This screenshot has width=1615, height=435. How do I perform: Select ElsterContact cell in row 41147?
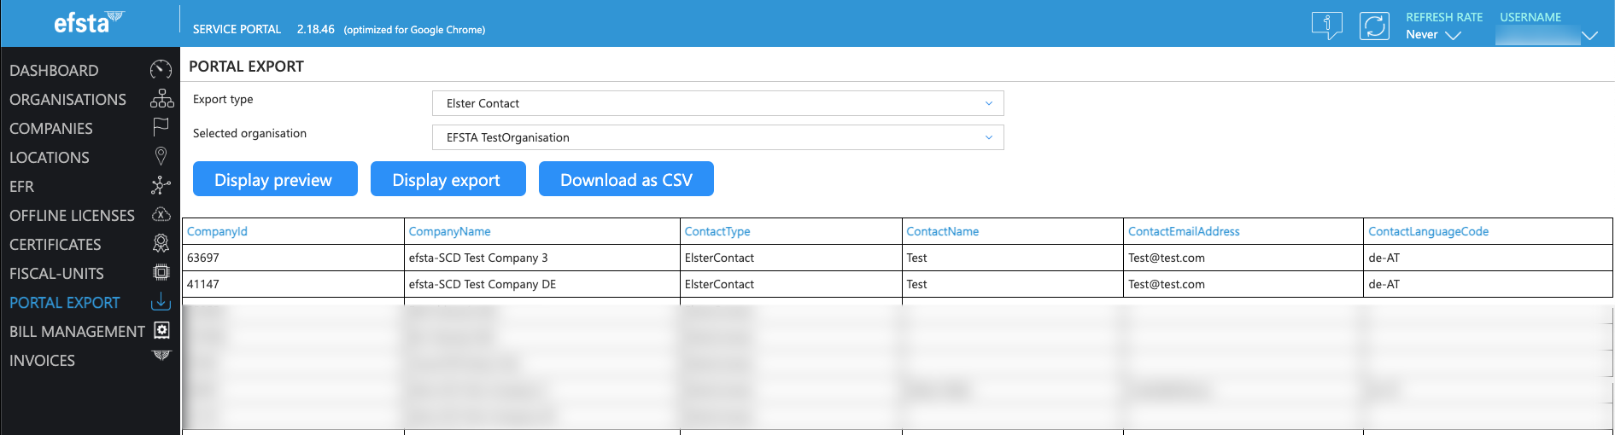[x=791, y=284]
